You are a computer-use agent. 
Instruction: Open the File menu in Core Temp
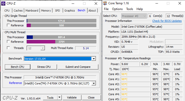click(106, 9)
